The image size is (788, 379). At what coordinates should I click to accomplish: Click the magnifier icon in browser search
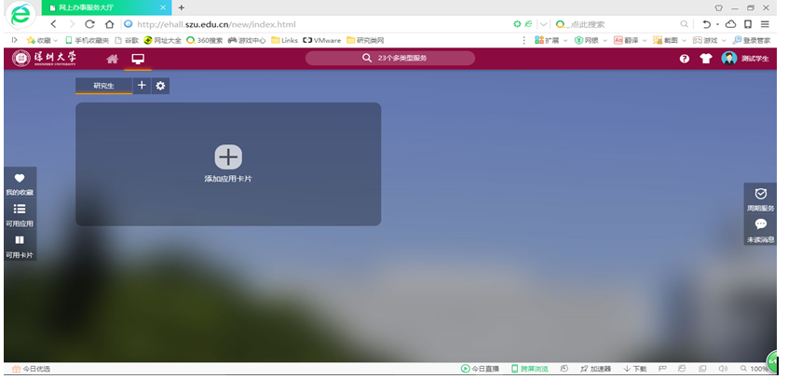(684, 24)
